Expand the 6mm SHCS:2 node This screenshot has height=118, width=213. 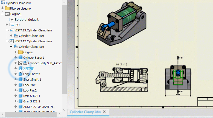(16, 101)
